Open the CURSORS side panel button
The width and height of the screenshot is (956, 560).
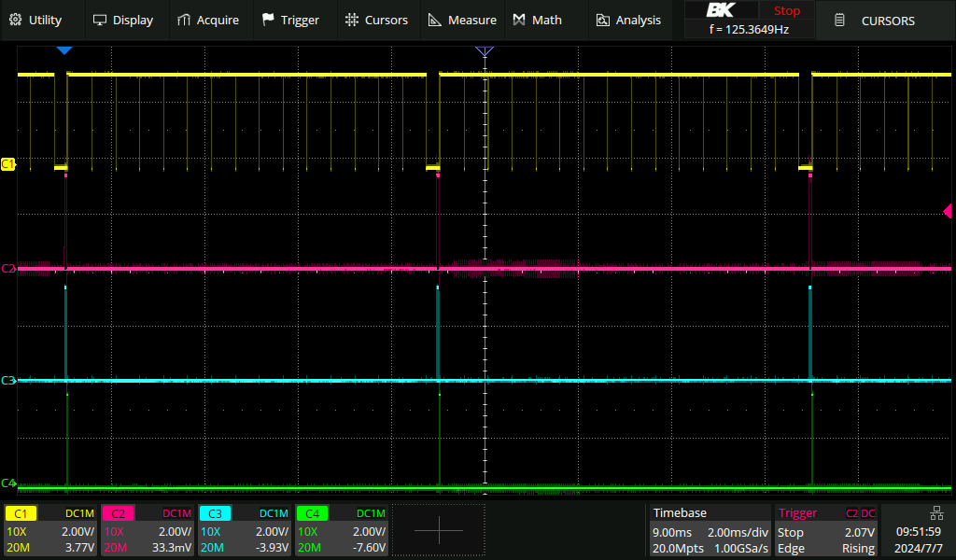(x=885, y=21)
